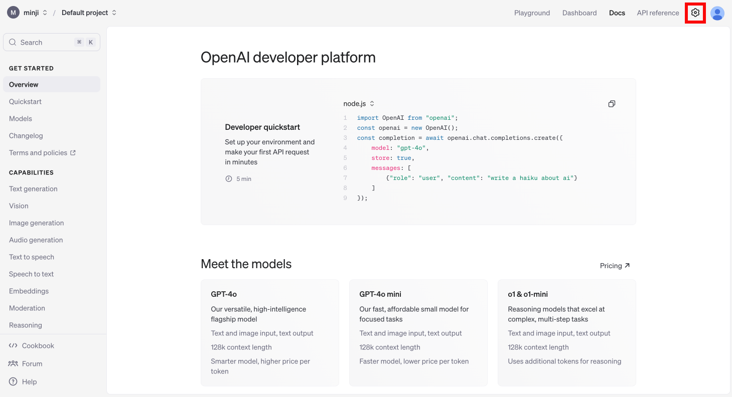The image size is (732, 397).
Task: Click the clock icon beside 5 min
Action: pyautogui.click(x=229, y=179)
